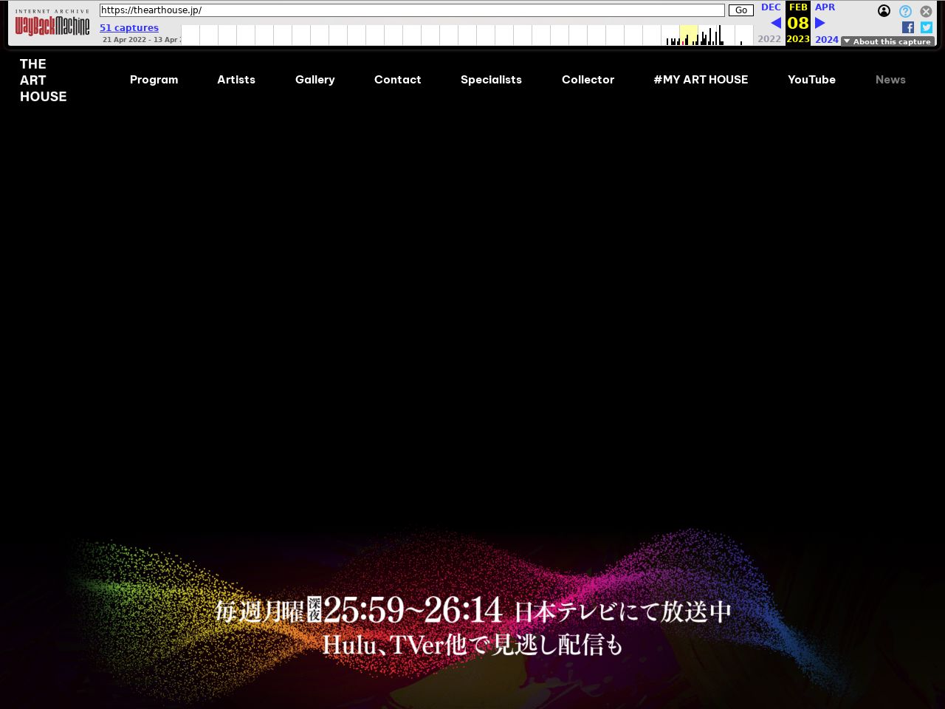Screen dimensions: 945x709
Task: Open the News page
Action: pyautogui.click(x=890, y=80)
